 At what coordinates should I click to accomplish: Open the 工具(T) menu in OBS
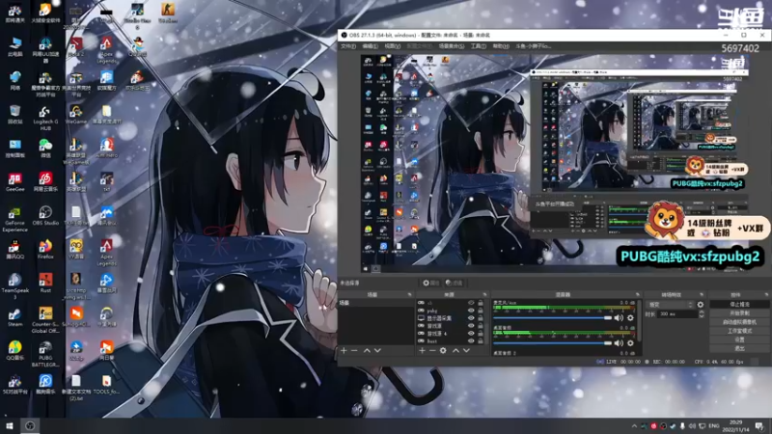tap(479, 46)
